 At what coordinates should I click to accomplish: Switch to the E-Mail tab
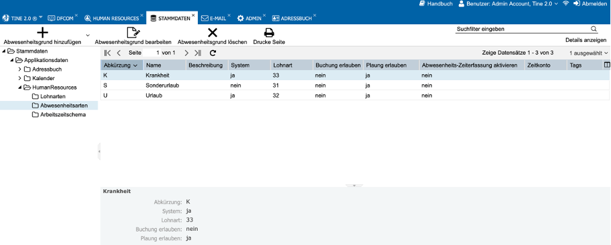[x=213, y=18]
